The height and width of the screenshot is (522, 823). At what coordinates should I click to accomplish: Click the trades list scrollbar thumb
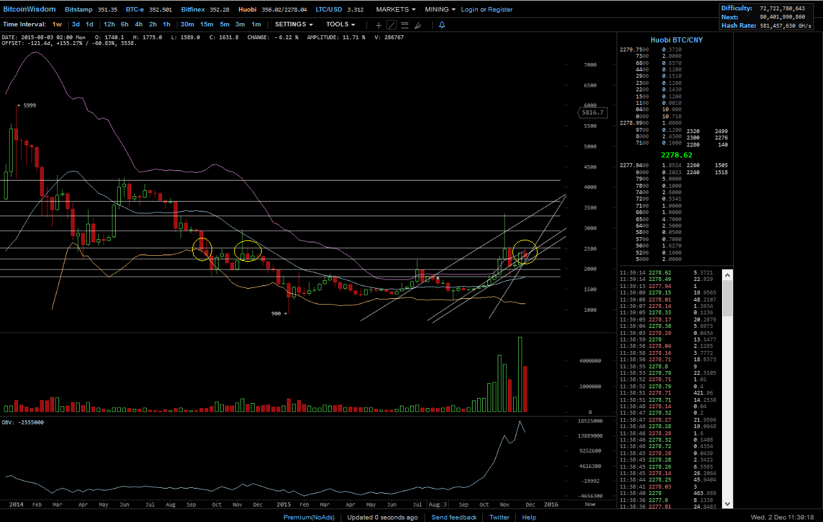pyautogui.click(x=728, y=298)
